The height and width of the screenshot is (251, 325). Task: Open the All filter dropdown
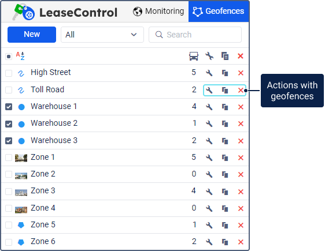(102, 35)
